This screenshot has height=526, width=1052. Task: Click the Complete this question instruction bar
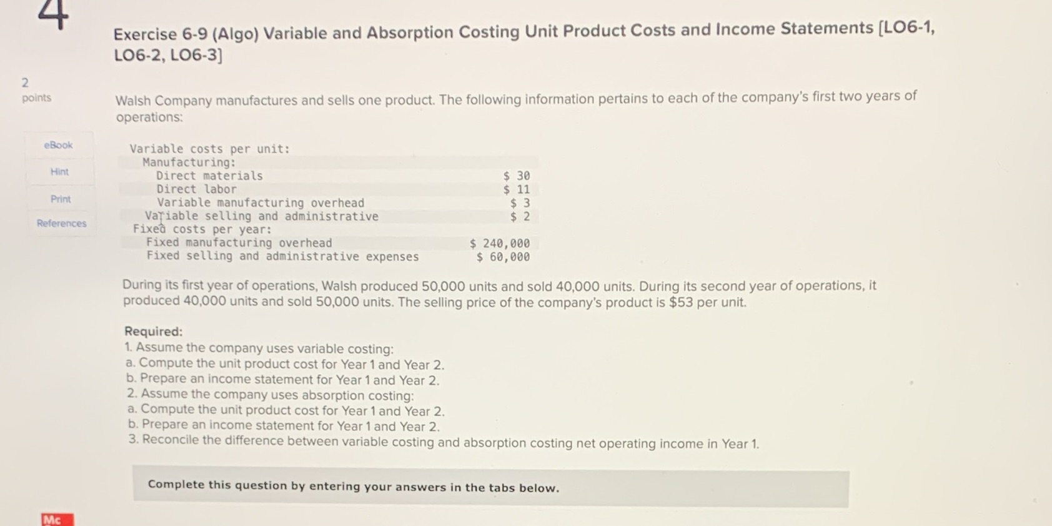[353, 487]
